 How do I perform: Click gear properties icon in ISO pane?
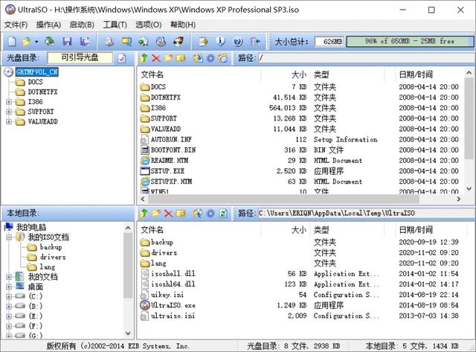coord(210,58)
